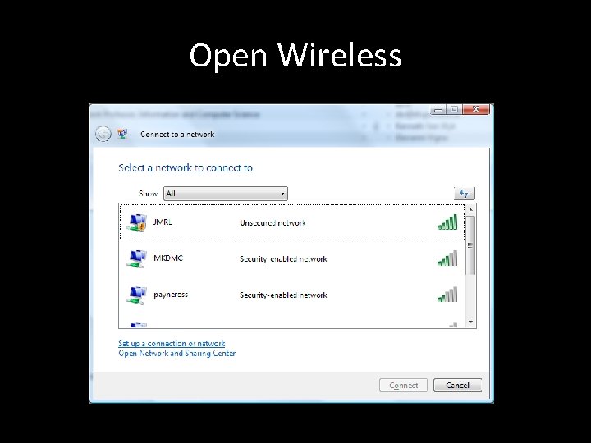Click the scroll down arrow of network list
This screenshot has height=443, width=591.
pyautogui.click(x=470, y=322)
